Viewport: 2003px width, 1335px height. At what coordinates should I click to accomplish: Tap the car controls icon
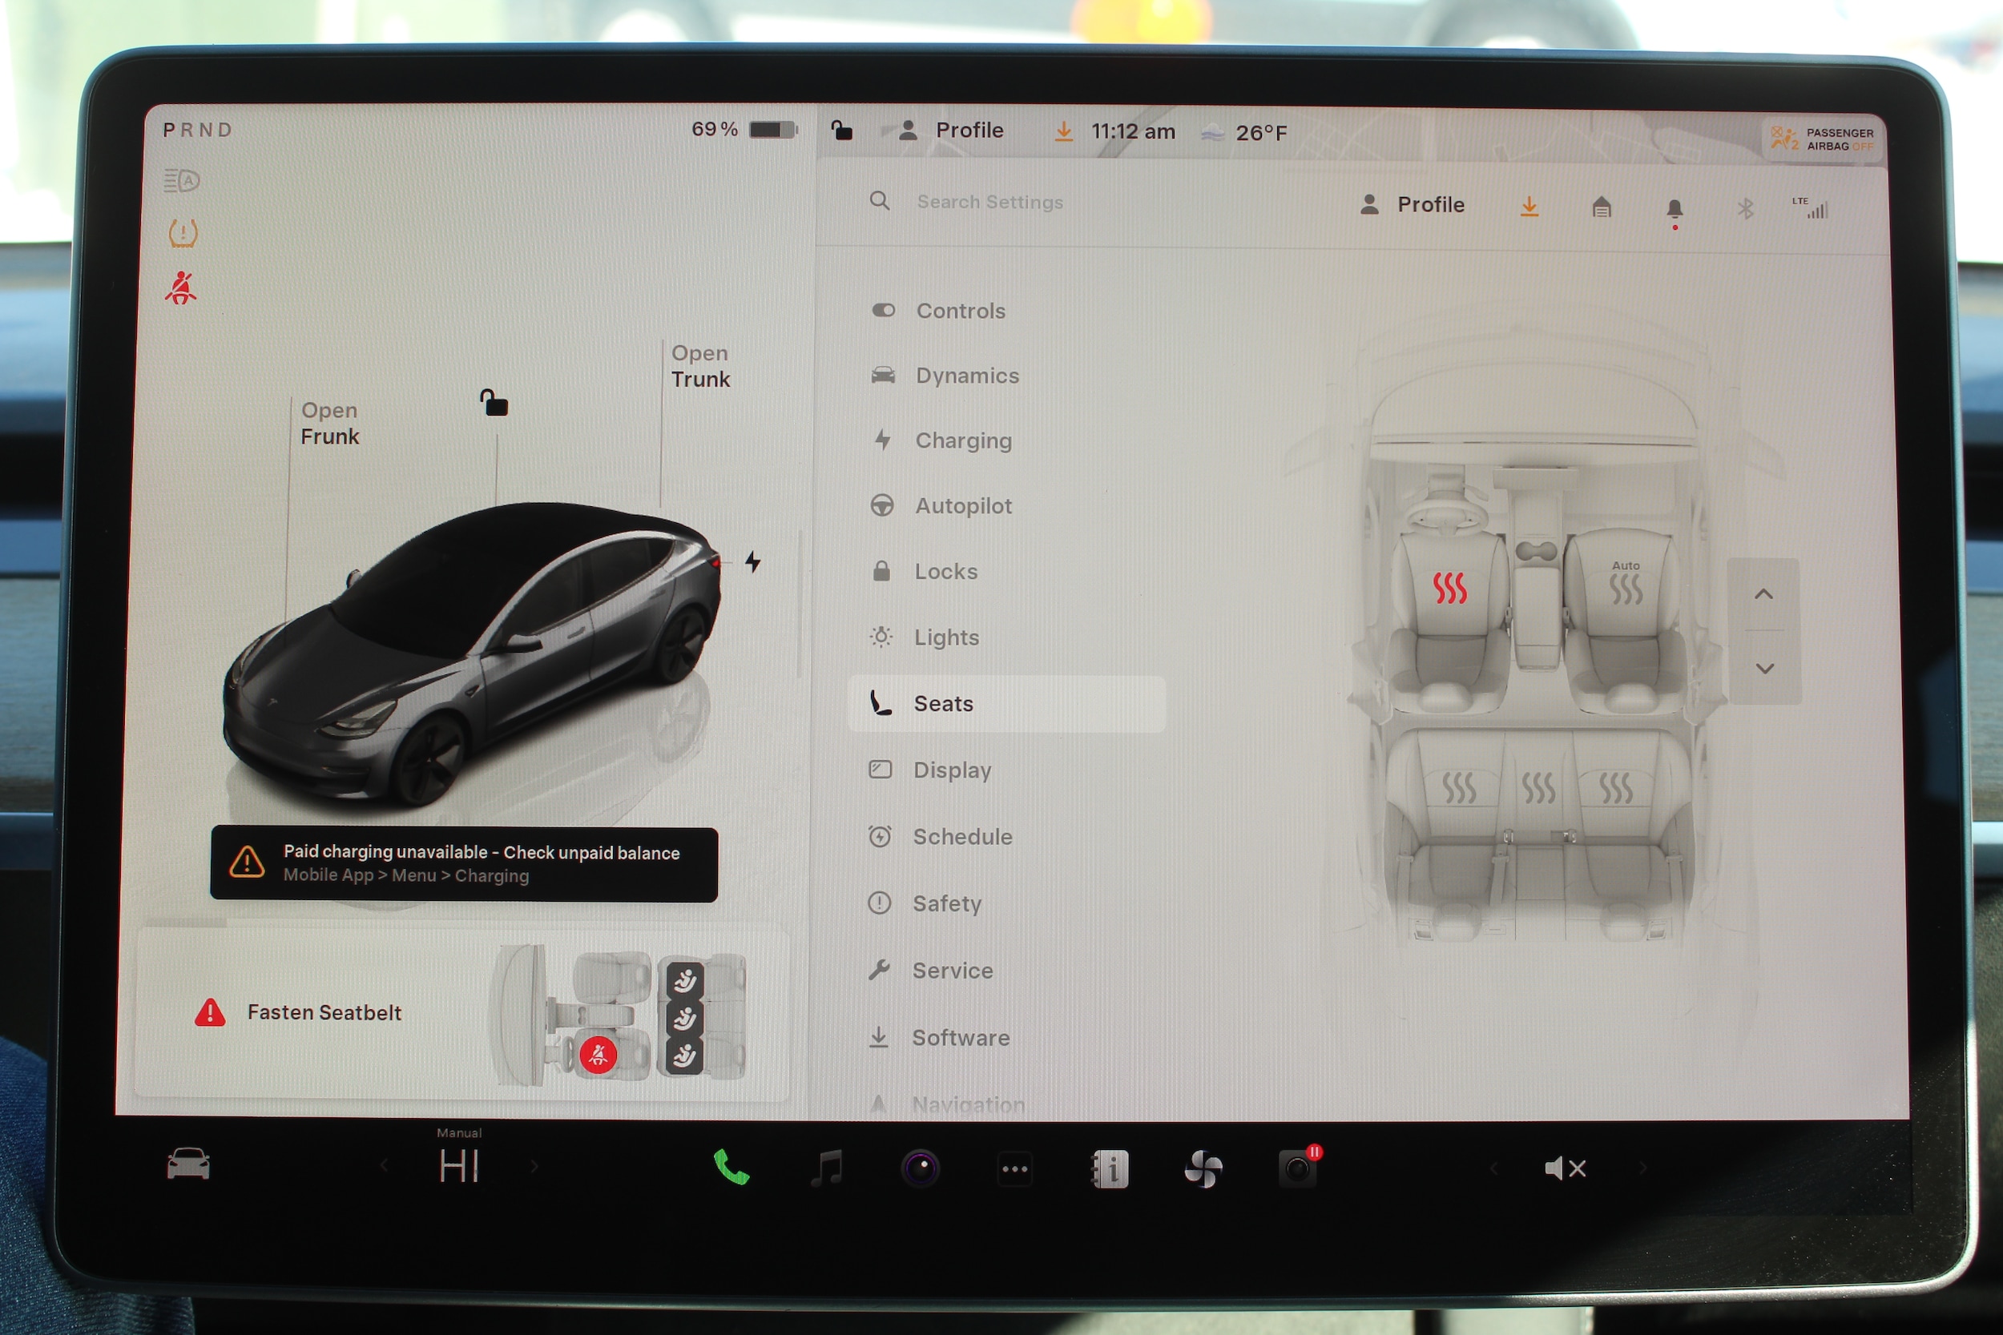pos(188,1164)
